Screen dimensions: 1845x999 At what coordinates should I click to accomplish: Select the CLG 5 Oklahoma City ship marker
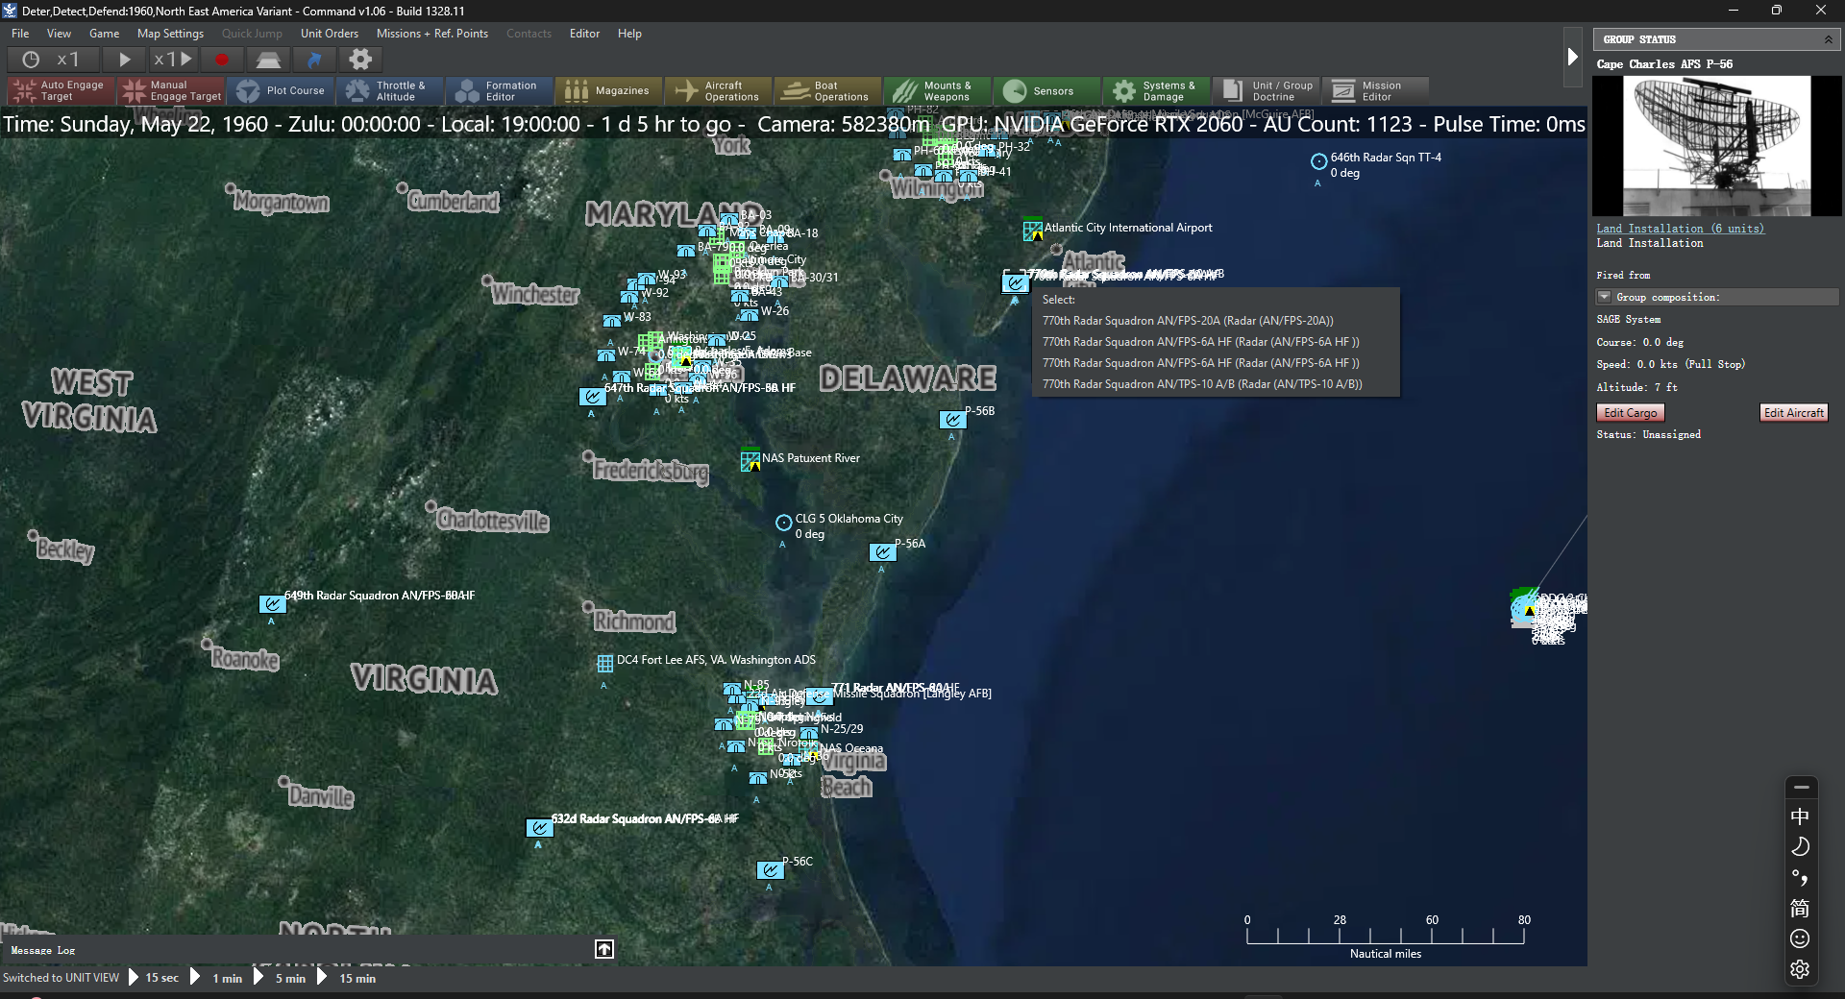[784, 523]
